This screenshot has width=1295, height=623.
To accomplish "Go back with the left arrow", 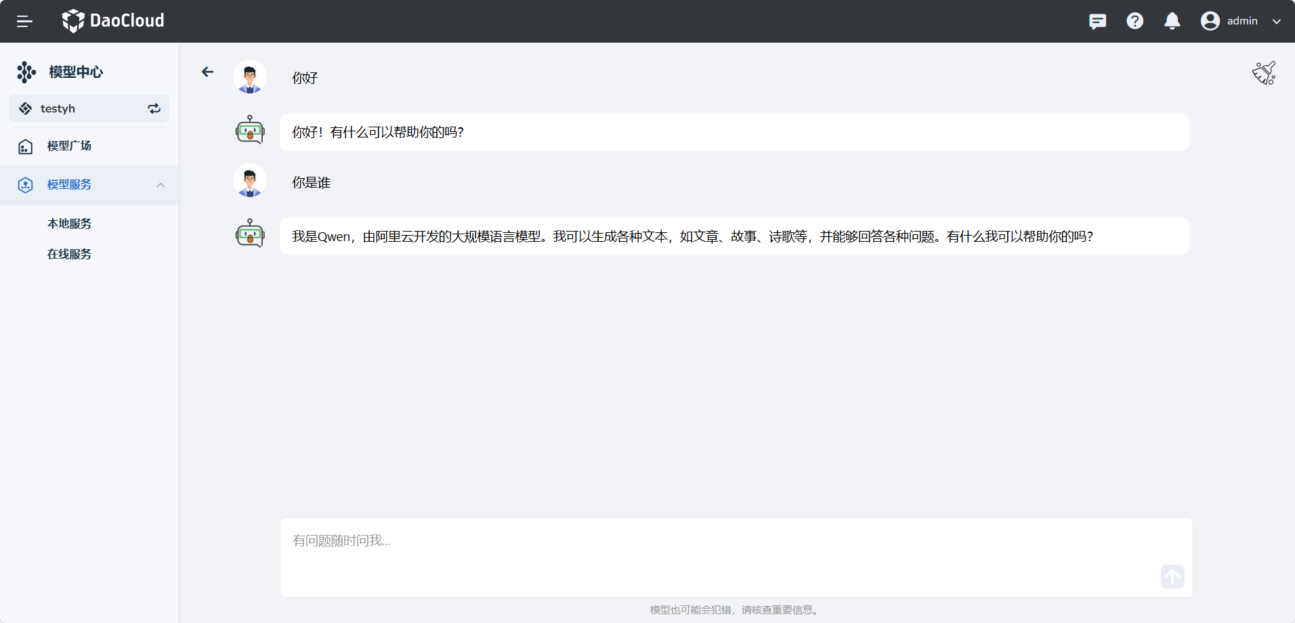I will pos(207,72).
